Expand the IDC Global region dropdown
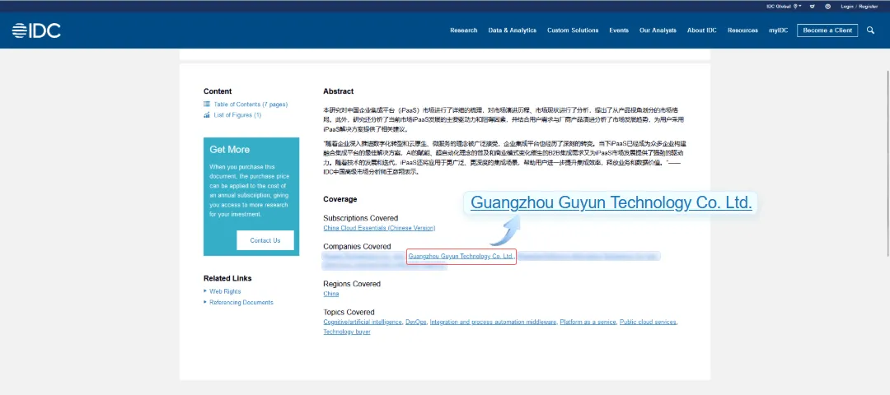890x395 pixels. pos(784,7)
